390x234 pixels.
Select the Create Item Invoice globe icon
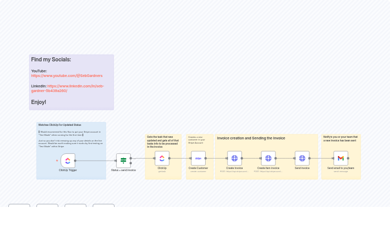tap(268, 158)
